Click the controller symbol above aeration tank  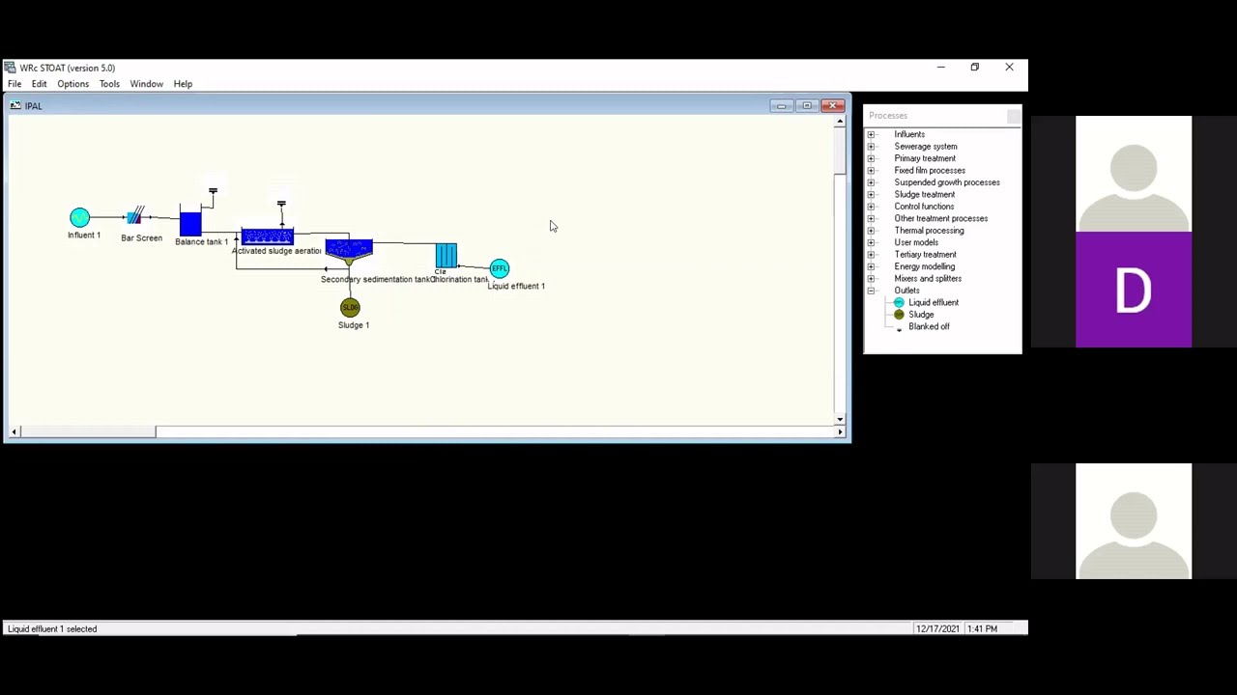pos(281,204)
